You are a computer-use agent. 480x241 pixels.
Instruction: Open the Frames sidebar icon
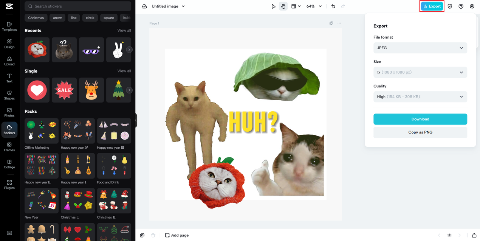tap(9, 147)
